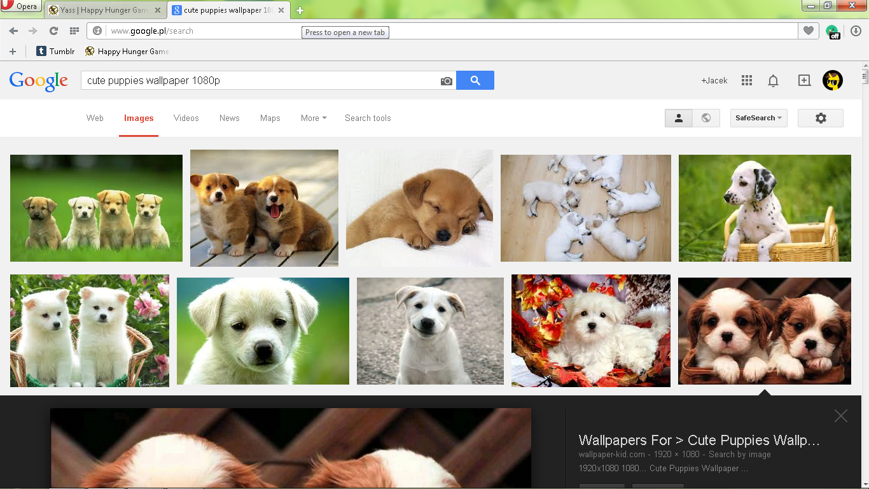This screenshot has width=869, height=489.
Task: Open settings gear button
Action: coord(821,118)
